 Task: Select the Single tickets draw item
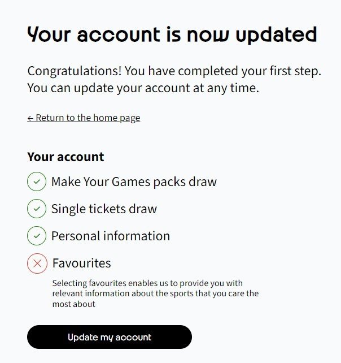(104, 209)
